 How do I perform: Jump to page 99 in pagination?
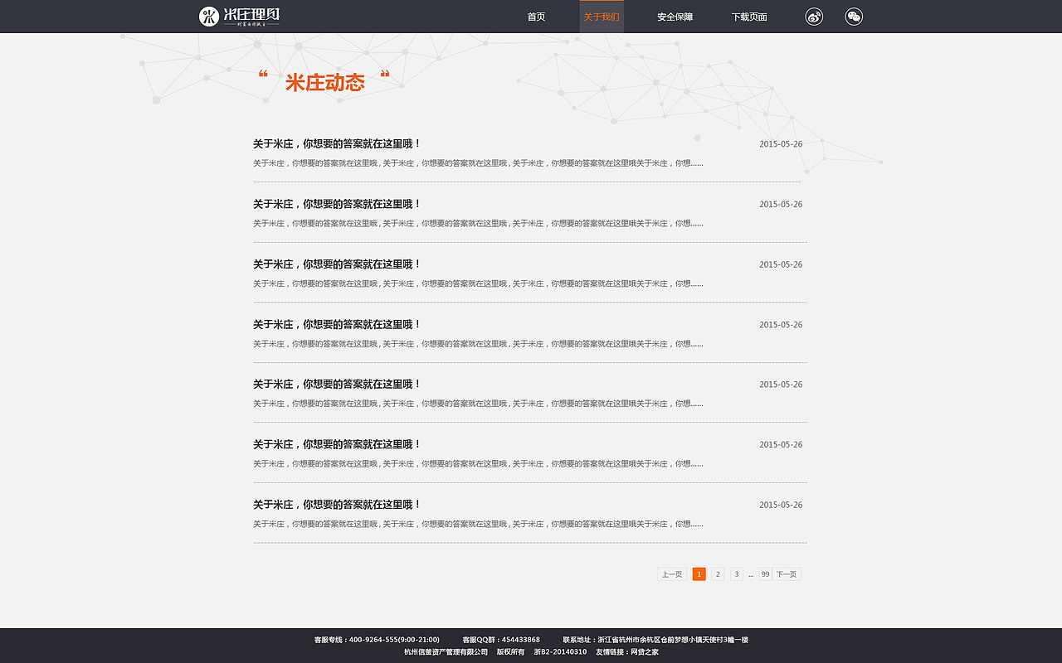(765, 574)
